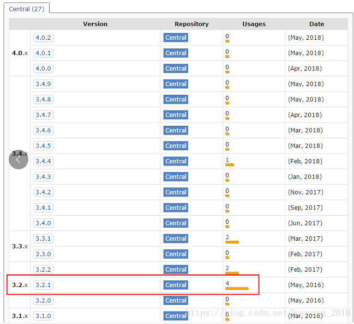
Task: Open version 3.4.9 link
Action: point(43,84)
